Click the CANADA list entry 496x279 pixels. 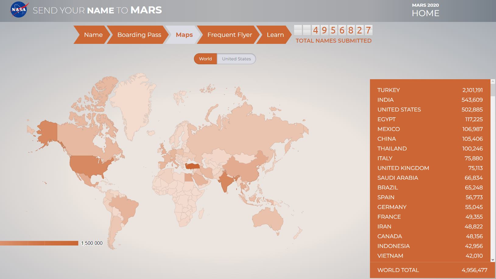pyautogui.click(x=430, y=236)
